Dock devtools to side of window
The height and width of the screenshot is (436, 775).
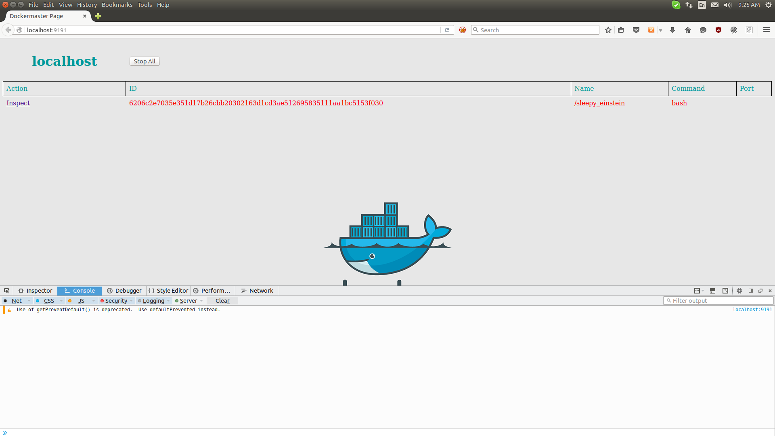click(751, 291)
